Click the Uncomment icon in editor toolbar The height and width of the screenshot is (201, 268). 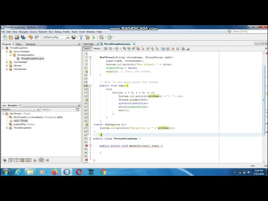coord(188,49)
